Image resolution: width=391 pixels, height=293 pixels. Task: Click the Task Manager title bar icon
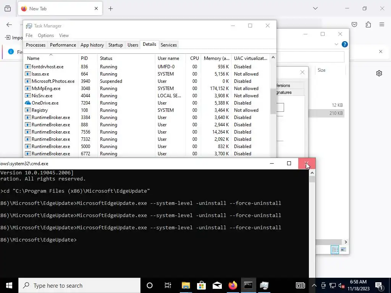pyautogui.click(x=29, y=26)
